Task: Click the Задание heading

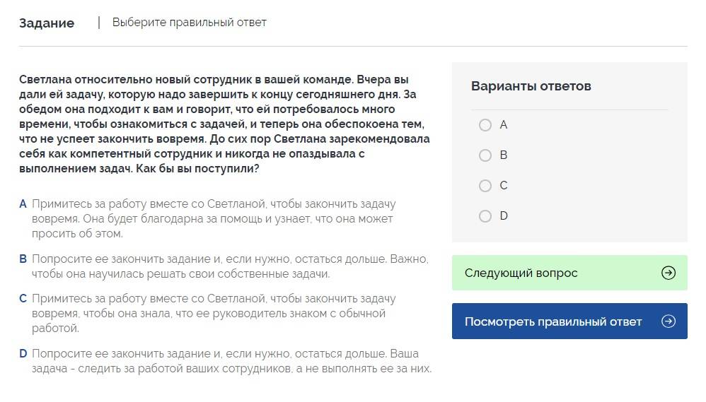Action: tap(47, 23)
